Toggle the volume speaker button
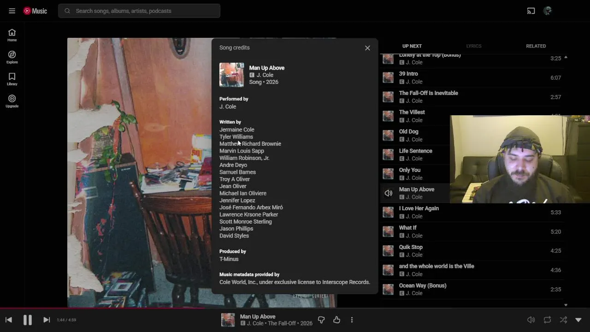 (x=531, y=320)
